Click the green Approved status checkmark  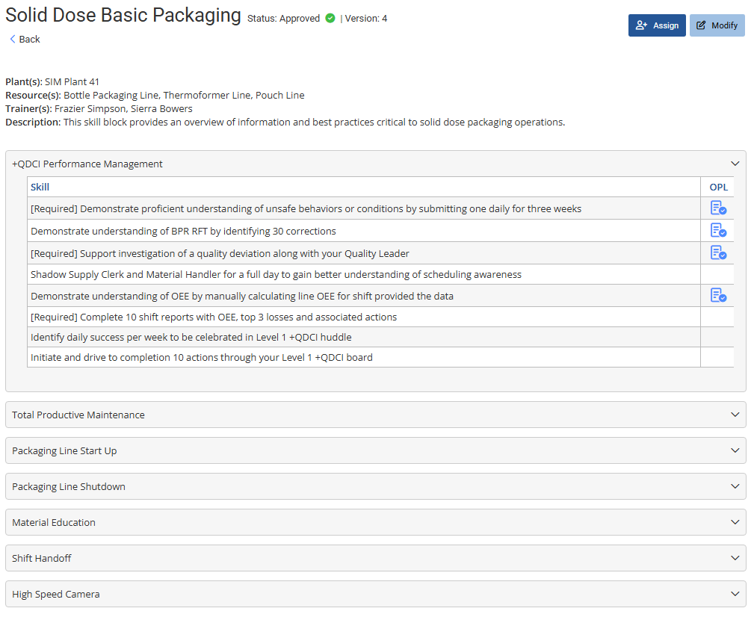[x=330, y=19]
